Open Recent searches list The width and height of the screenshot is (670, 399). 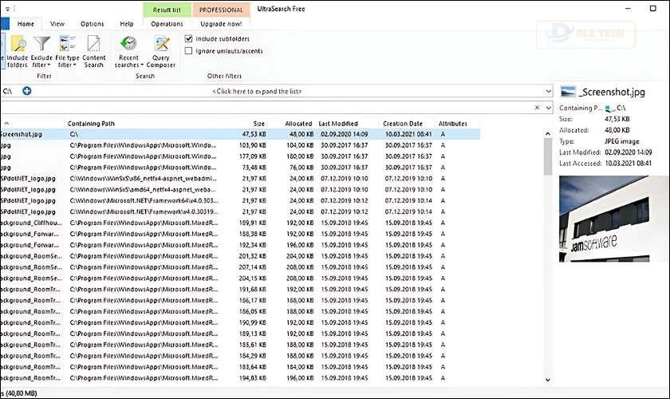pyautogui.click(x=128, y=52)
